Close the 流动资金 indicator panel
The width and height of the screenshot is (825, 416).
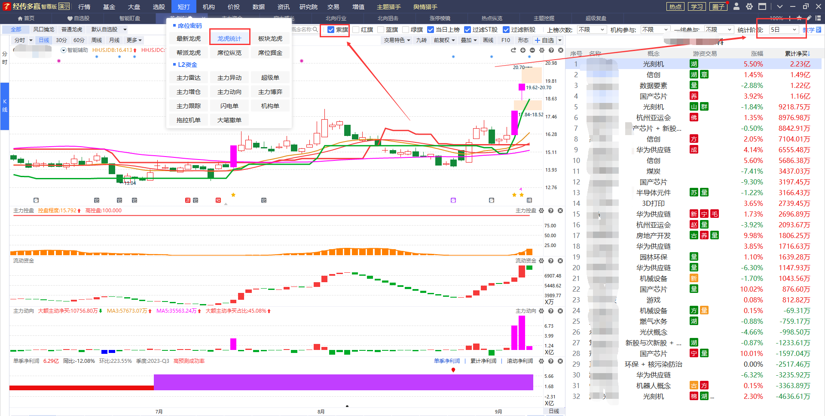tap(560, 261)
